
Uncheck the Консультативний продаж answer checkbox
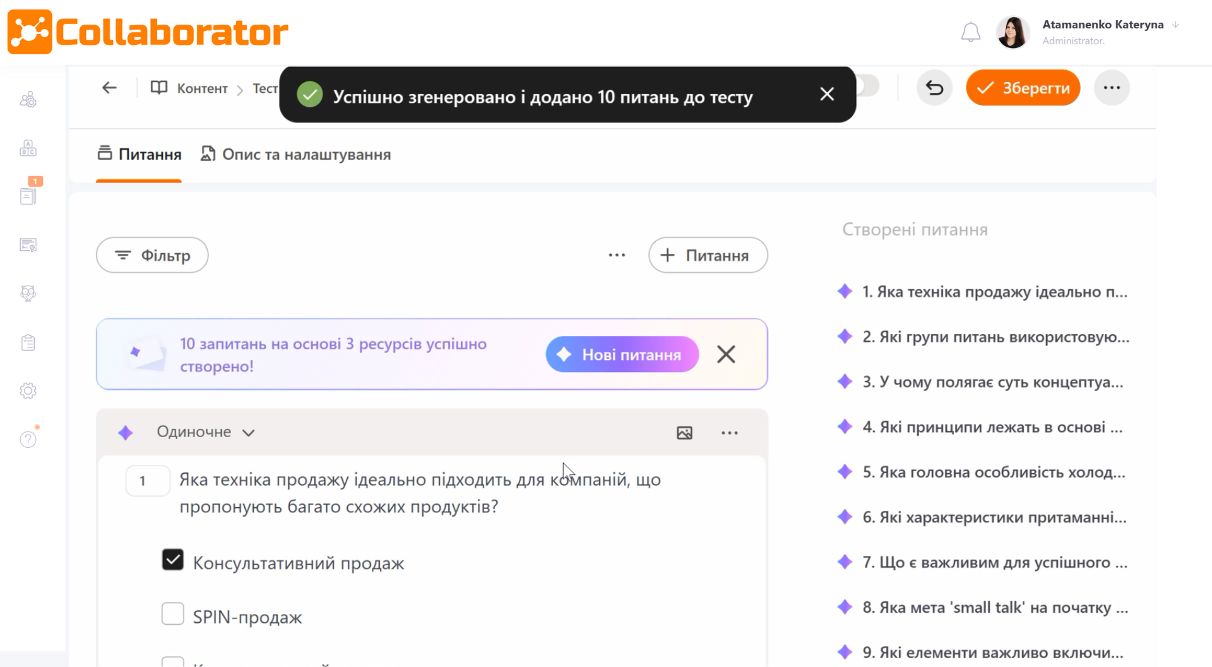tap(172, 560)
